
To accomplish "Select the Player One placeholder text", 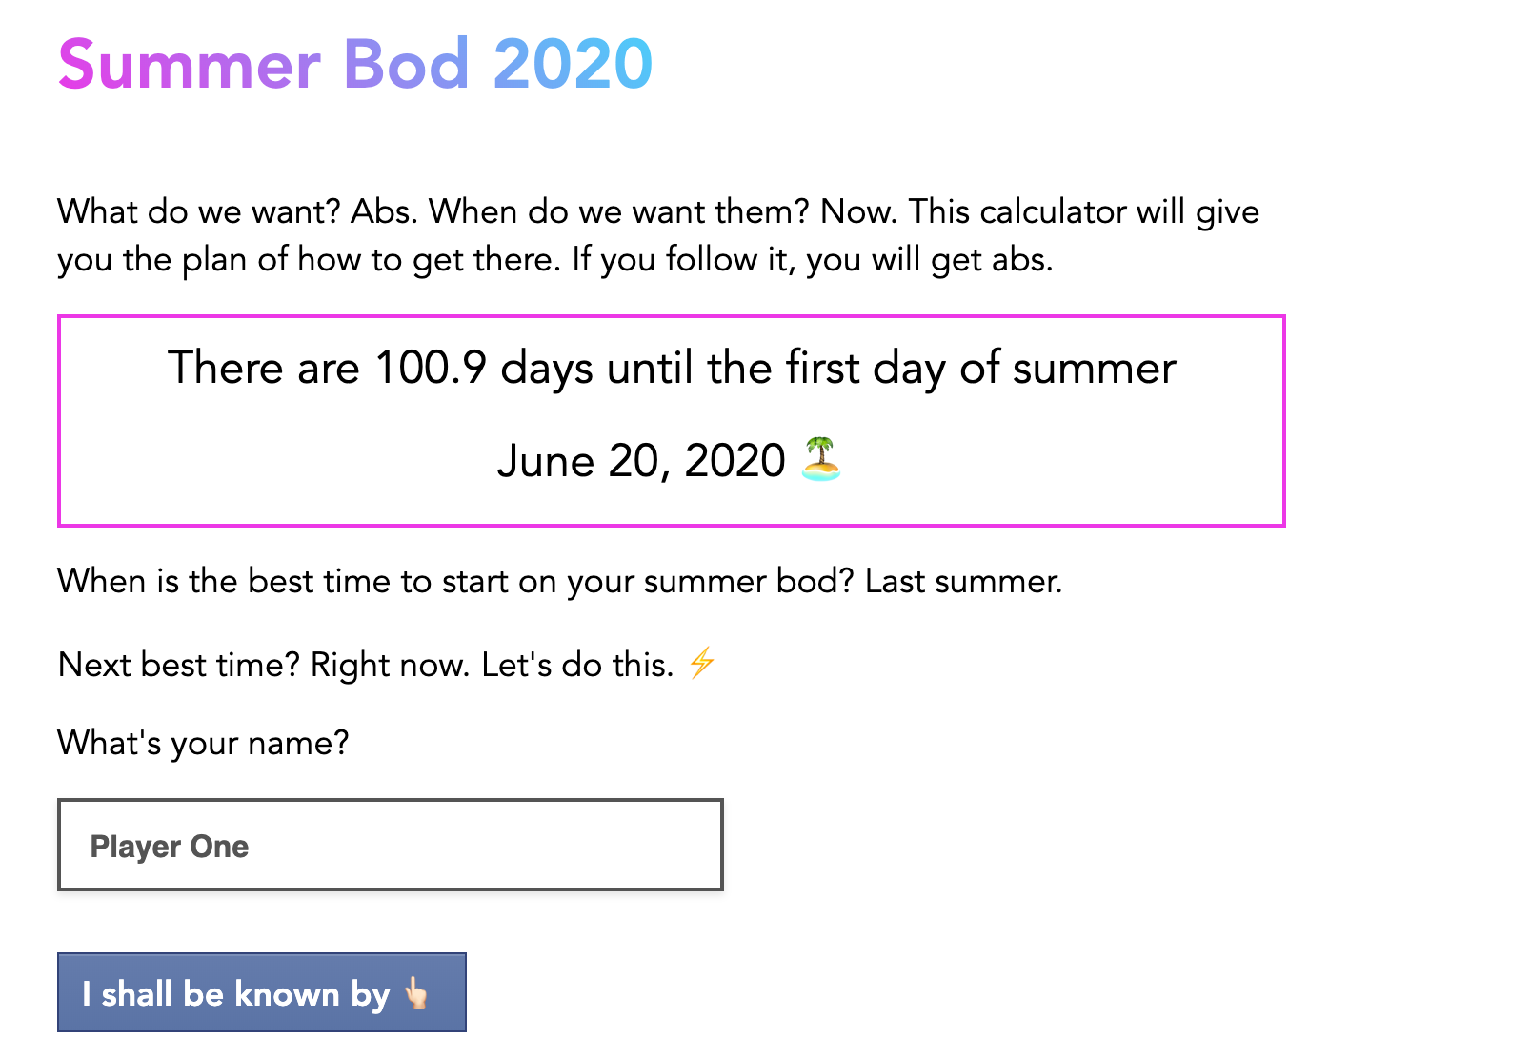I will (170, 845).
